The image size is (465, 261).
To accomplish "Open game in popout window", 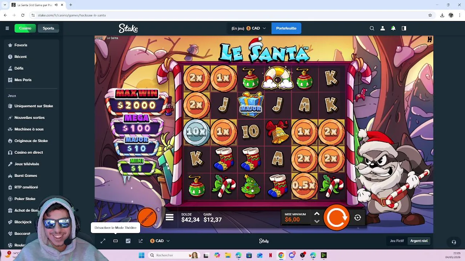I will [141, 241].
